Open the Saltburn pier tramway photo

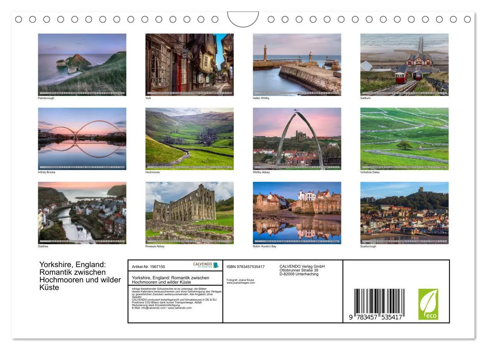tap(405, 64)
